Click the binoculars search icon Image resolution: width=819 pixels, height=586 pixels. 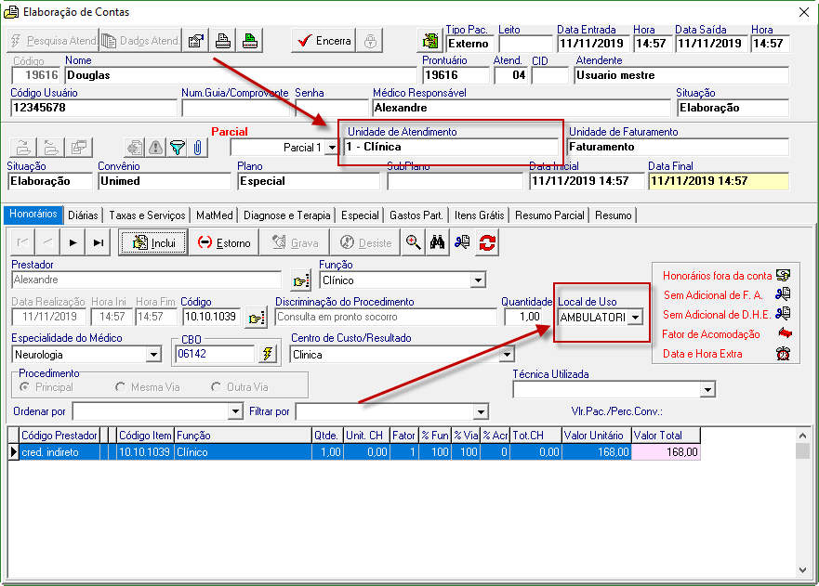[437, 242]
